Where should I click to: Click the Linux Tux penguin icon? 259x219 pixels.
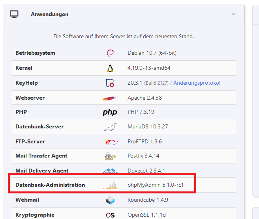(110, 68)
